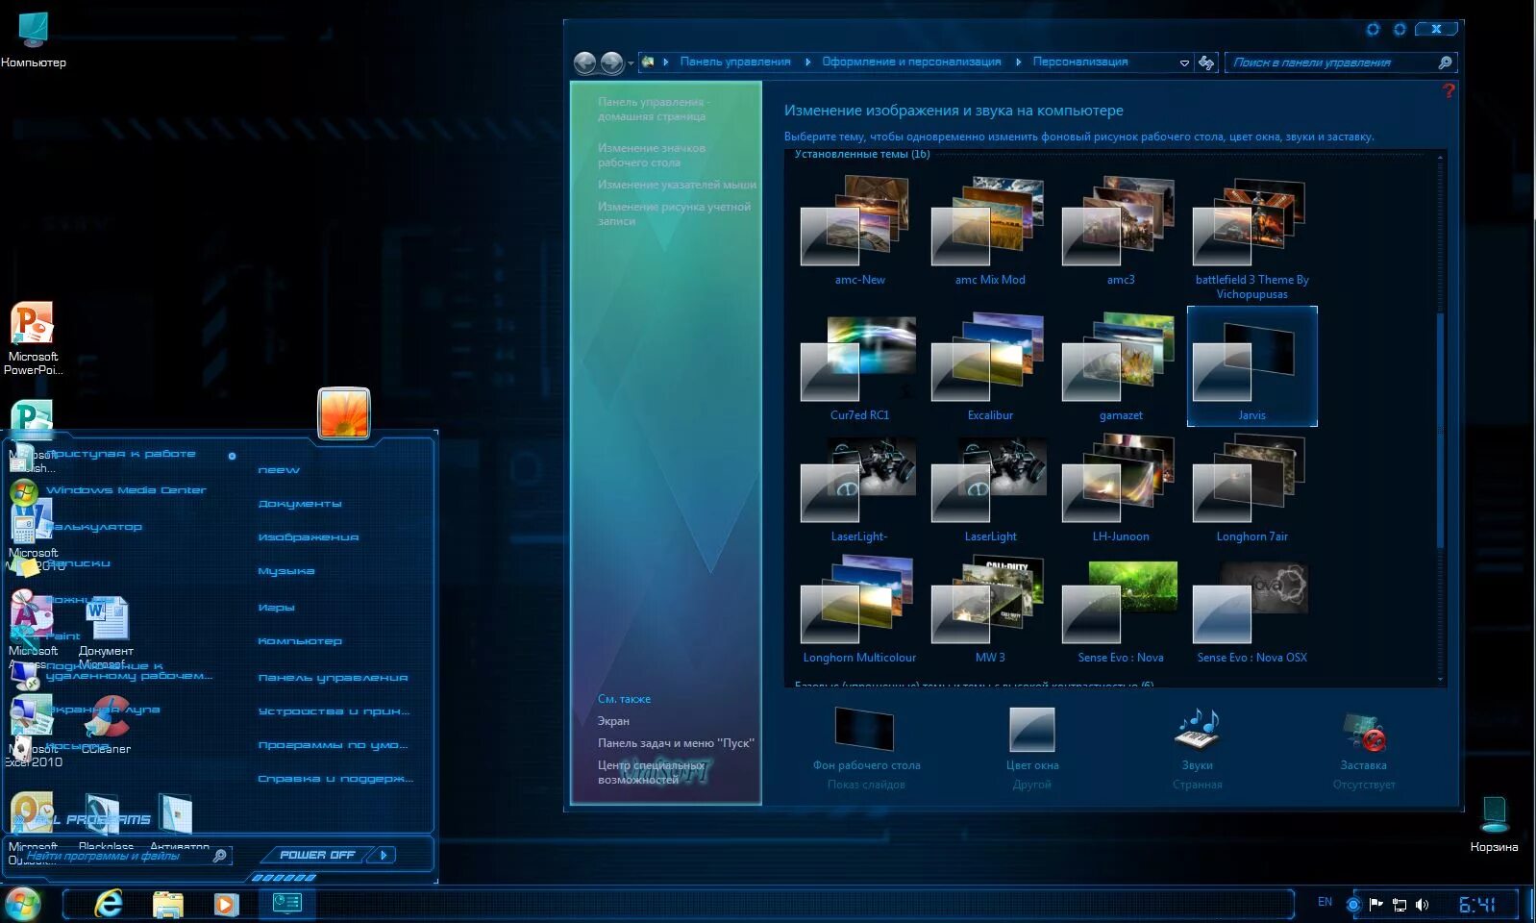
Task: Open volume control speaker tray icon
Action: click(1423, 905)
